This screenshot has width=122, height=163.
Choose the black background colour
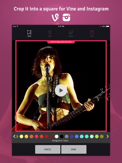(x=62, y=137)
